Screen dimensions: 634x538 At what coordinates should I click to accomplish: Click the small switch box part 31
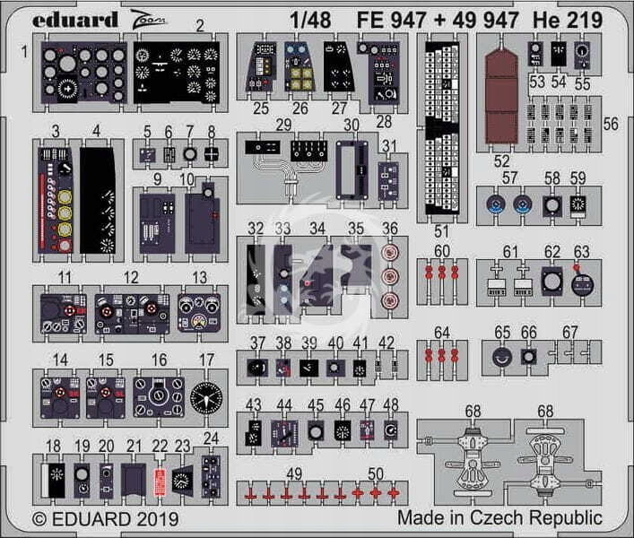pyautogui.click(x=388, y=181)
